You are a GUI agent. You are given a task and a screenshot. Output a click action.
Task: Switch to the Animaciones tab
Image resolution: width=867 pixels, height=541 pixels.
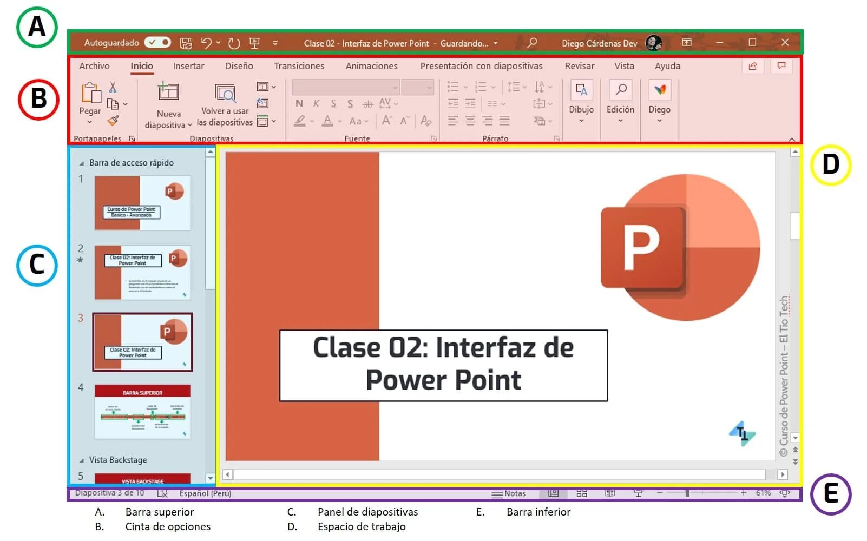[x=371, y=66]
